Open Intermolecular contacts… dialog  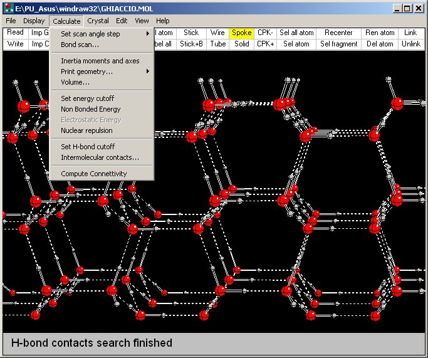102,157
